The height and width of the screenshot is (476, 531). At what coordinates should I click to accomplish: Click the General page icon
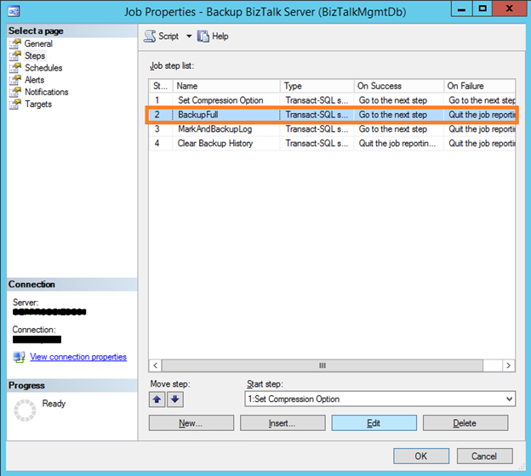point(15,43)
